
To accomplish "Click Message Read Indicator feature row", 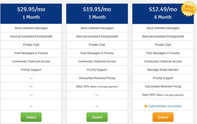I will click(x=163, y=70).
